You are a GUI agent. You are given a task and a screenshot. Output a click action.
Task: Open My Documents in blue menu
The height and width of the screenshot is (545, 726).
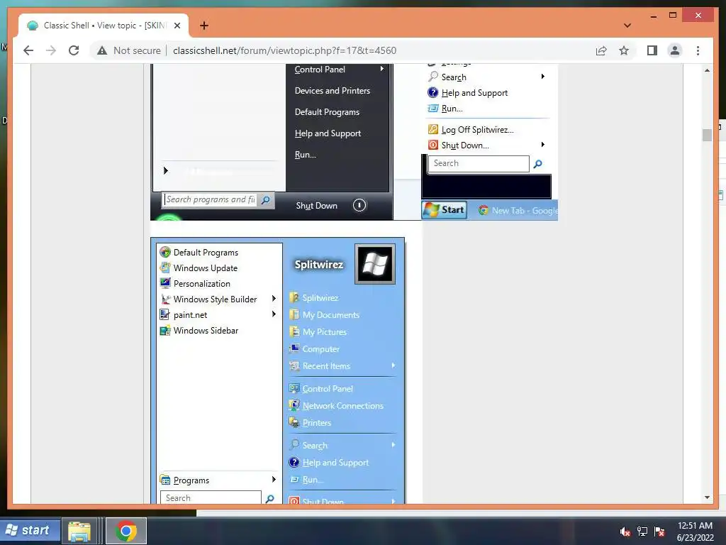coord(330,314)
